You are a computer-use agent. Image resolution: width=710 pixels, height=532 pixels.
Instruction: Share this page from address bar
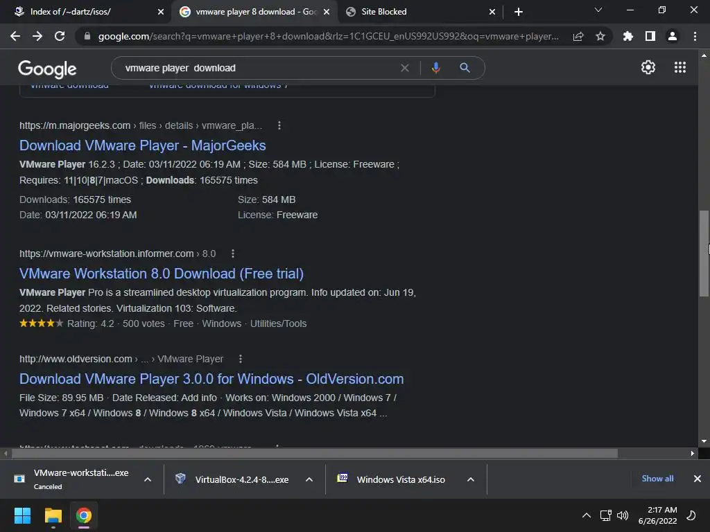click(578, 36)
